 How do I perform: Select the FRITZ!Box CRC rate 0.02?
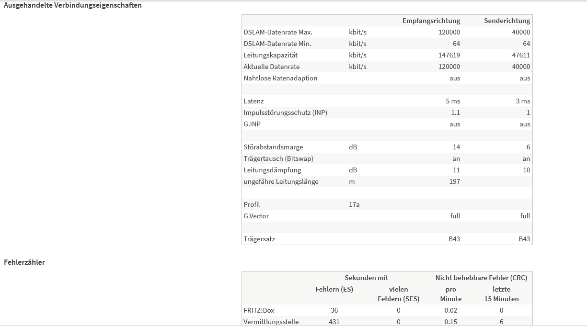[x=451, y=310]
